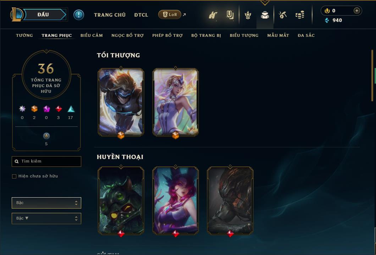This screenshot has height=255, width=376.
Task: Go to TRANG CHỦ home page
Action: [110, 15]
